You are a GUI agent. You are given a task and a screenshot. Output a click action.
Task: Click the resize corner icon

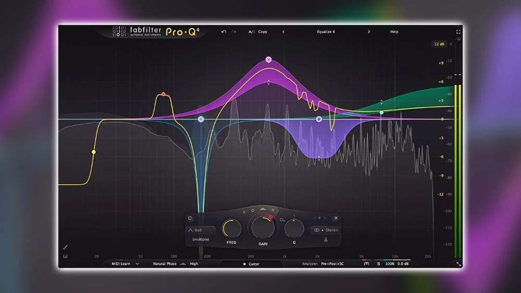click(458, 264)
